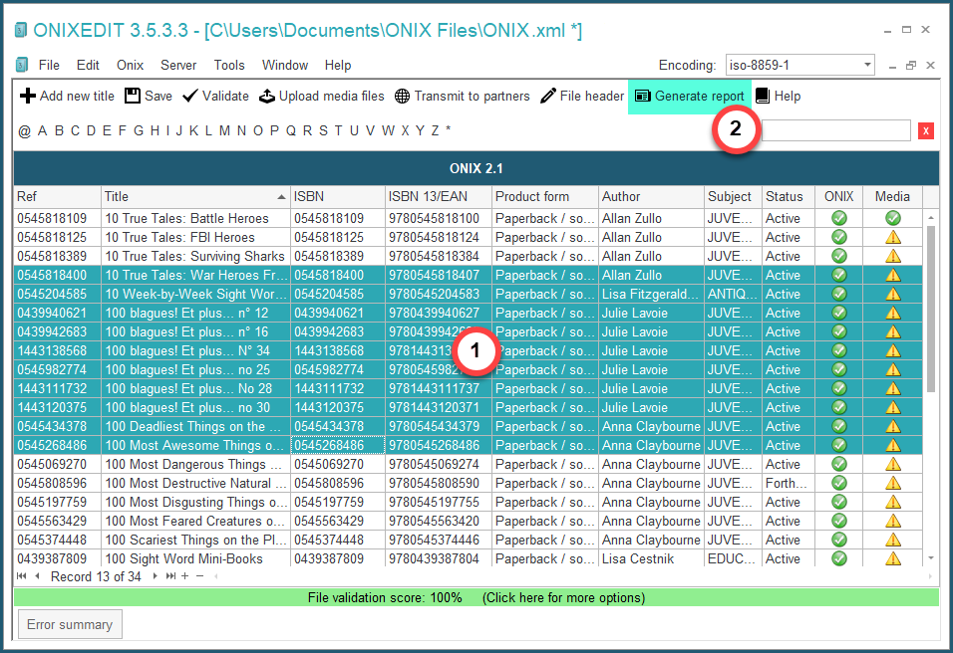Go to previous record arrow
953x653 pixels.
(38, 576)
